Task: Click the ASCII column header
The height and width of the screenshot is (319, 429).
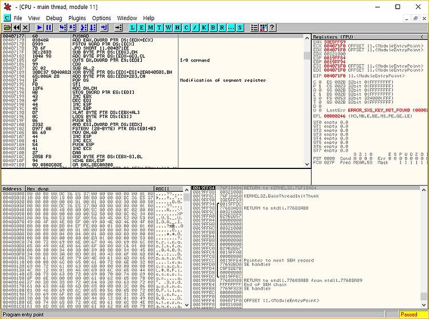Action: (x=169, y=188)
